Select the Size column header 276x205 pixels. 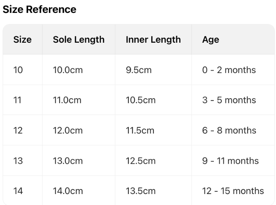coord(22,40)
